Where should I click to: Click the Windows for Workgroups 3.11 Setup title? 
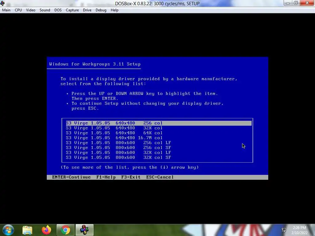point(95,64)
